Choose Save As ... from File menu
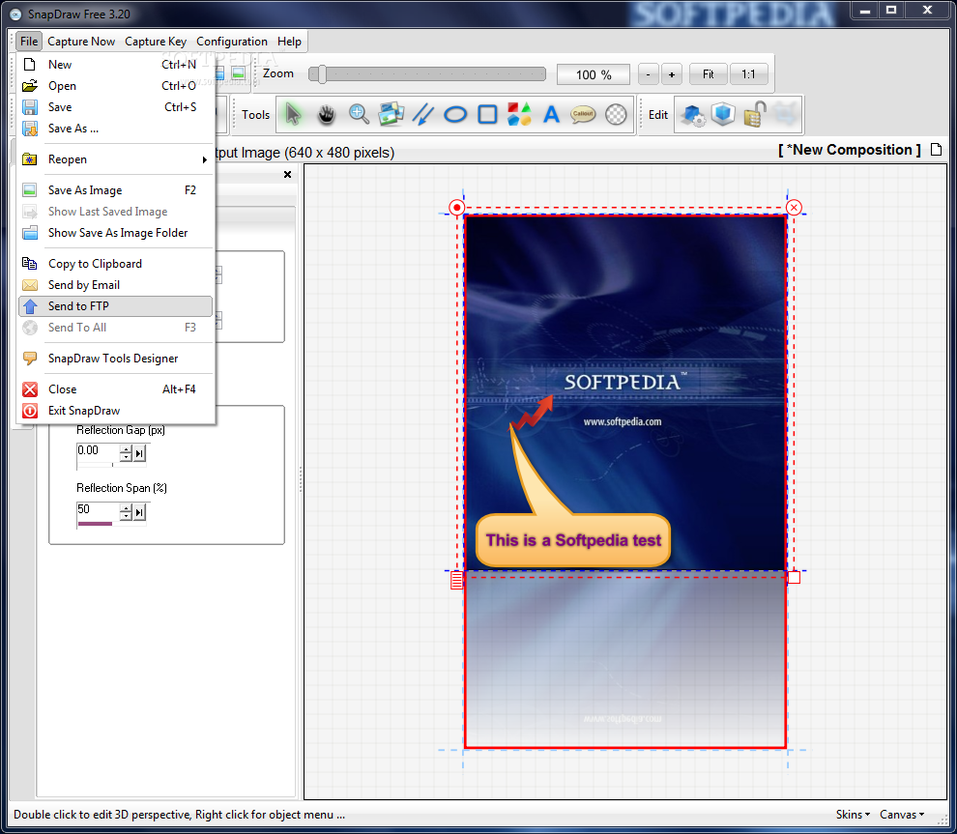 tap(116, 129)
